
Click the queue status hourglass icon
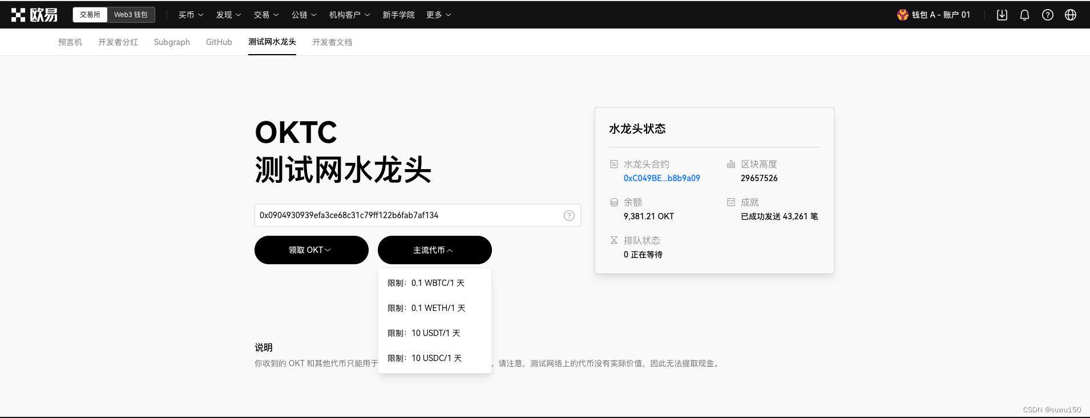click(x=614, y=240)
